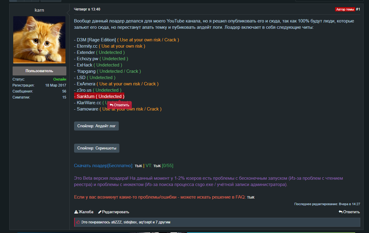Click the 1tapgang list entry
Image resolution: width=369 pixels, height=233 pixels.
[107, 71]
